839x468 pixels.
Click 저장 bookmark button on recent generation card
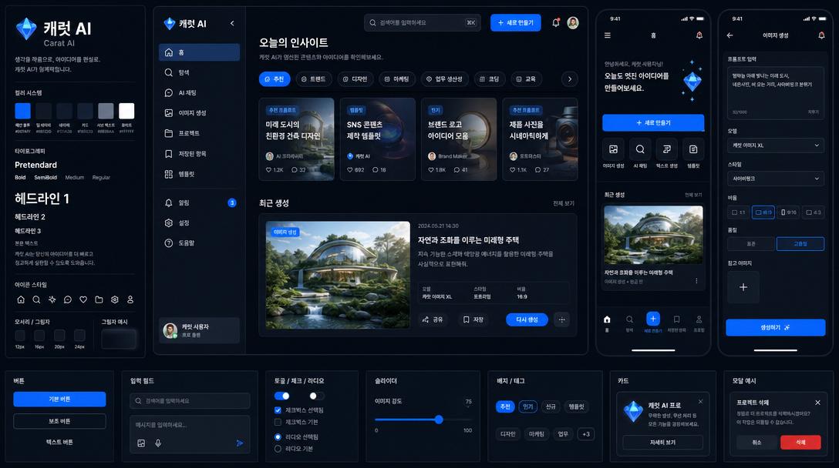point(473,319)
